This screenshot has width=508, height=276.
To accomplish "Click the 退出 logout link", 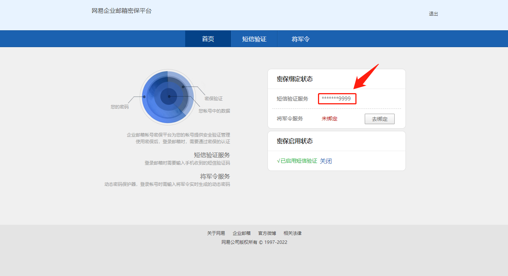I will pyautogui.click(x=433, y=14).
